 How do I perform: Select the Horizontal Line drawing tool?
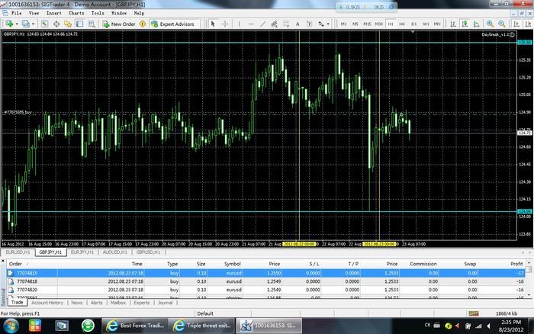point(251,24)
